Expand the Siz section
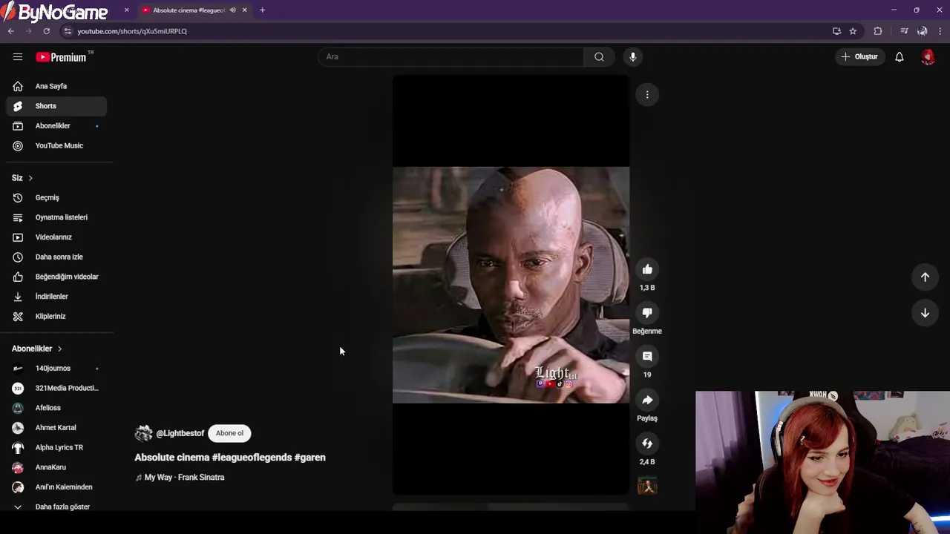This screenshot has width=950, height=534. click(22, 178)
